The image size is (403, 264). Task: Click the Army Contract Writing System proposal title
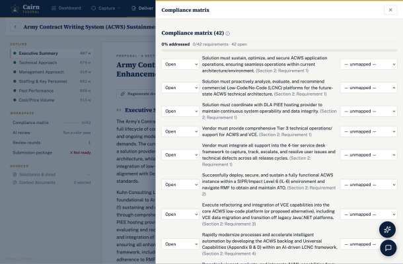pyautogui.click(x=89, y=26)
